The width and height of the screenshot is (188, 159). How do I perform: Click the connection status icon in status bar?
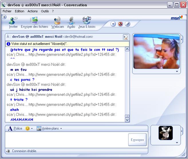8,151
